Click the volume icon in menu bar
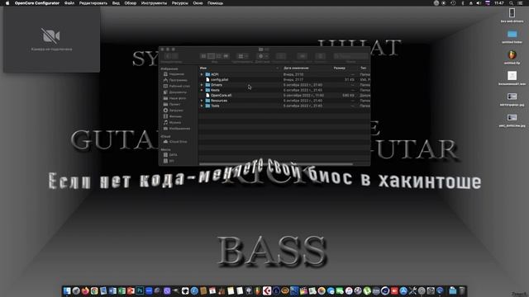Screen dimensions: 529x297 pos(479,3)
